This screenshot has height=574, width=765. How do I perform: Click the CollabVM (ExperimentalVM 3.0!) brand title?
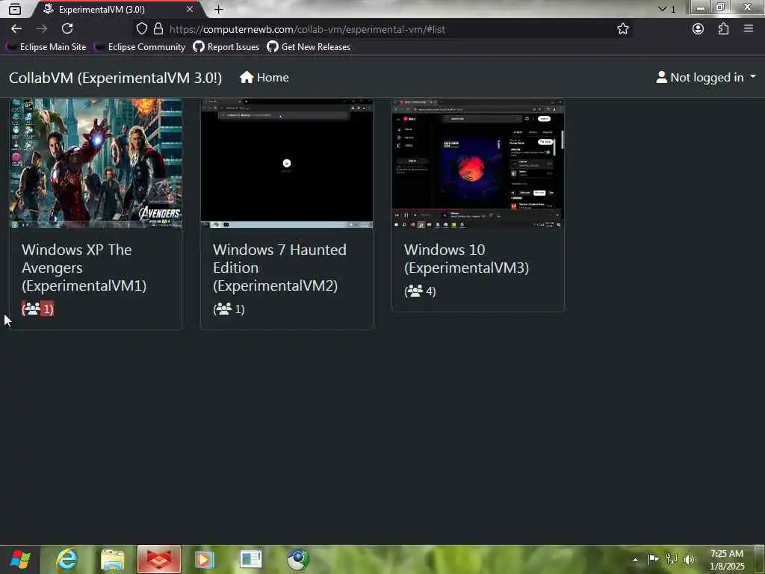[115, 78]
